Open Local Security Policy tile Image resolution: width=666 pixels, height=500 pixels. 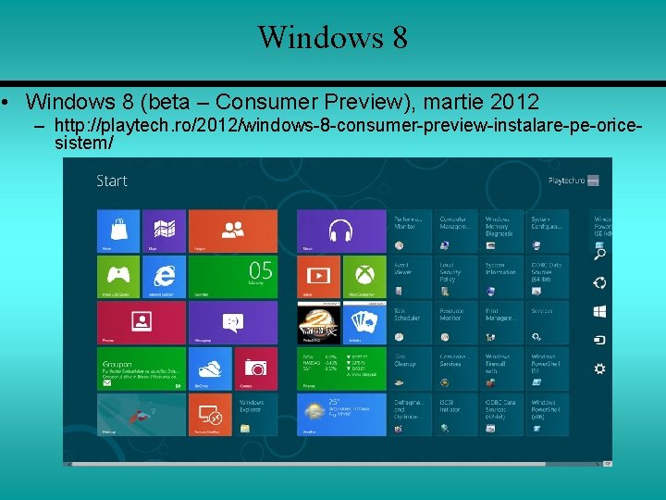pos(456,277)
